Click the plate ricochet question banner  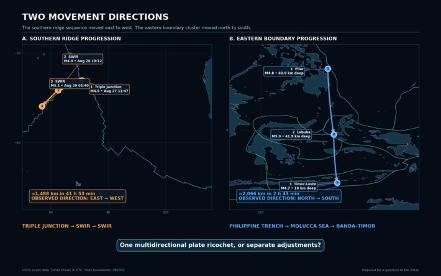coord(220,245)
